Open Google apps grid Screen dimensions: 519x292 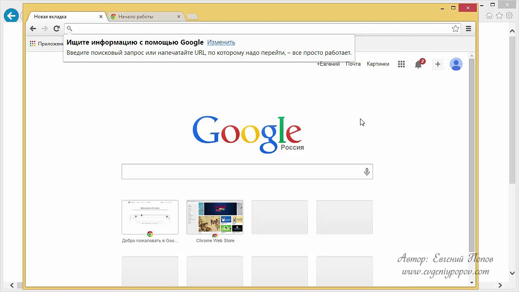click(x=401, y=64)
